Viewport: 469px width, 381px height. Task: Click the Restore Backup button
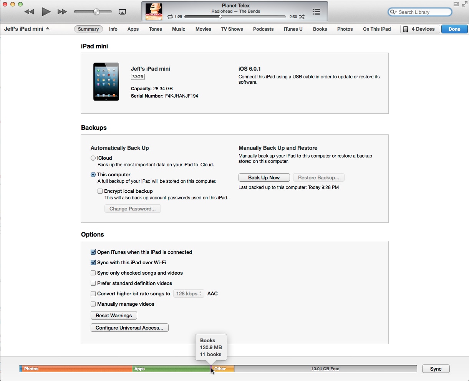click(319, 177)
